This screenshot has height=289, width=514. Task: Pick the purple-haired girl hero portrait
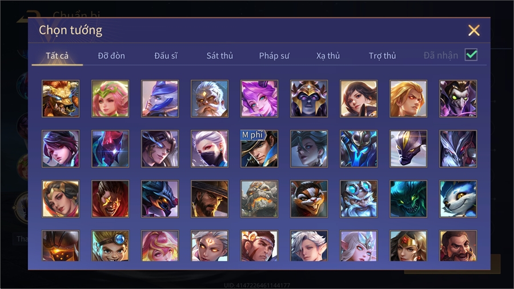pos(259,99)
